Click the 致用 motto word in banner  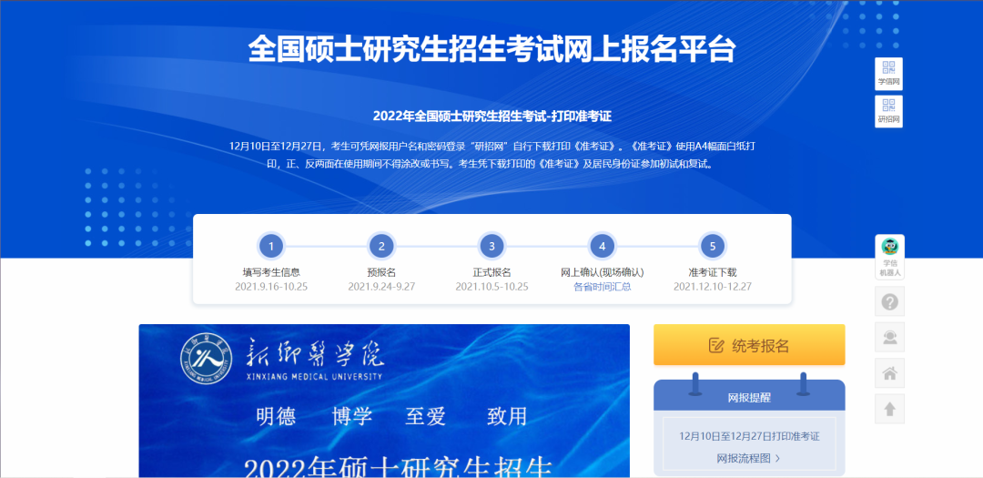507,416
